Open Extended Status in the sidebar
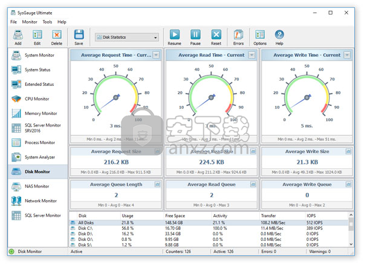 tap(37, 84)
